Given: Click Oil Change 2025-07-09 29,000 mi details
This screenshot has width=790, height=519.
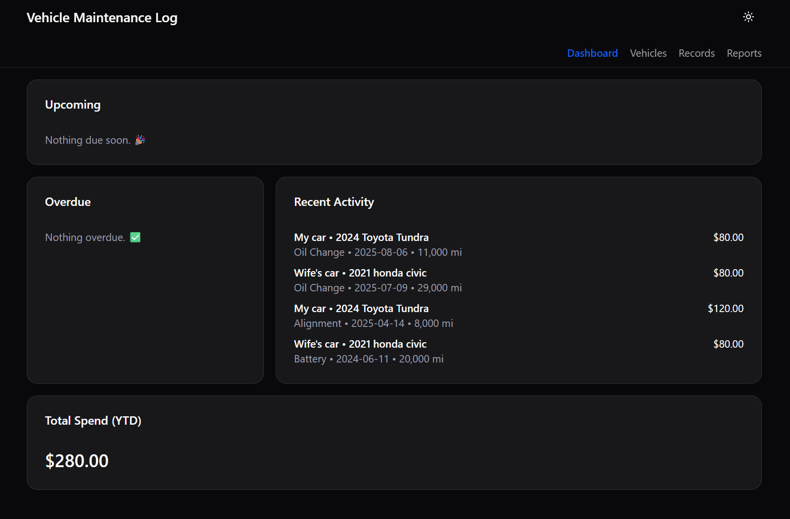Looking at the screenshot, I should click(x=378, y=288).
